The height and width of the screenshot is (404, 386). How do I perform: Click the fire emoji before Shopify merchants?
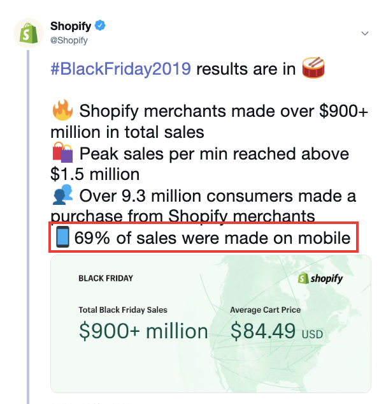(62, 110)
